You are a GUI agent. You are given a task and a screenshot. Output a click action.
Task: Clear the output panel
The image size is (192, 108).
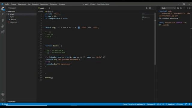point(178,8)
